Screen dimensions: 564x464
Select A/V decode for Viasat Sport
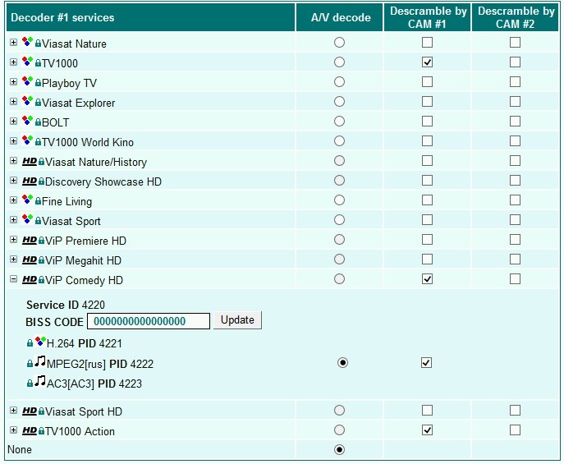tap(339, 220)
